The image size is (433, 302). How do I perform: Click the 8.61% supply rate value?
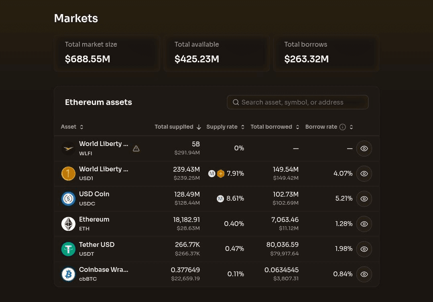[x=235, y=199]
